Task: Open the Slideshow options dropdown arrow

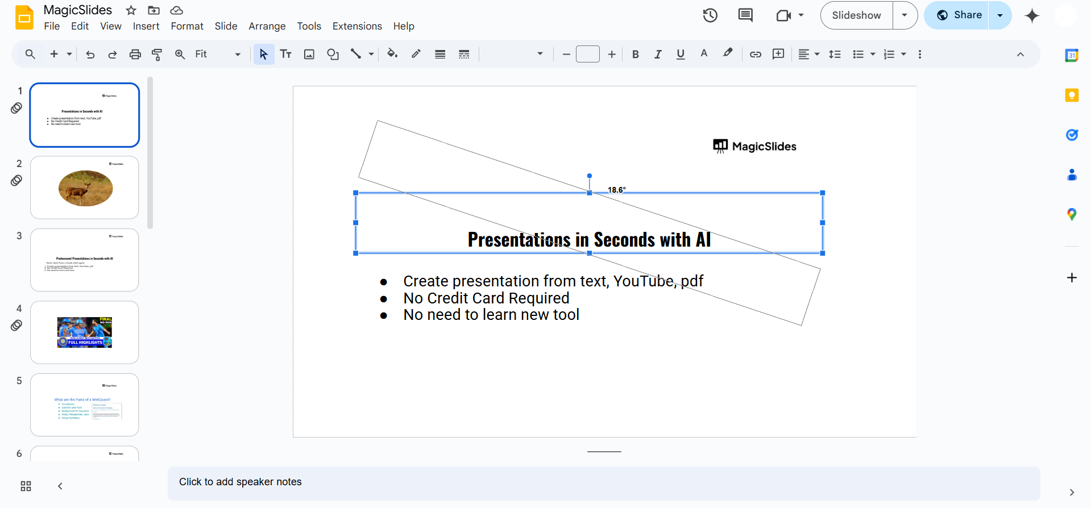Action: point(905,15)
